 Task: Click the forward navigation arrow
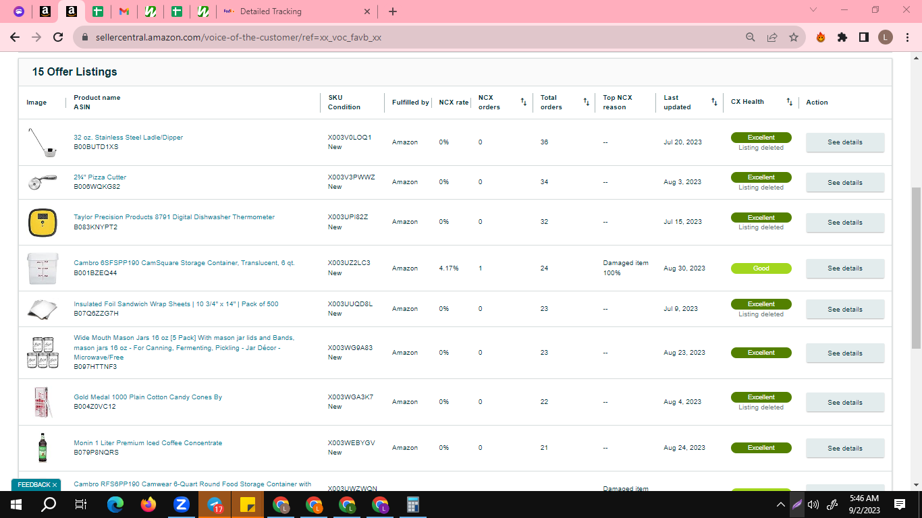point(36,37)
